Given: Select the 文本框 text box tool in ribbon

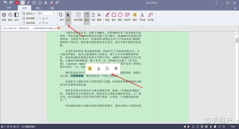Looking at the screenshot, I should click(x=150, y=17).
